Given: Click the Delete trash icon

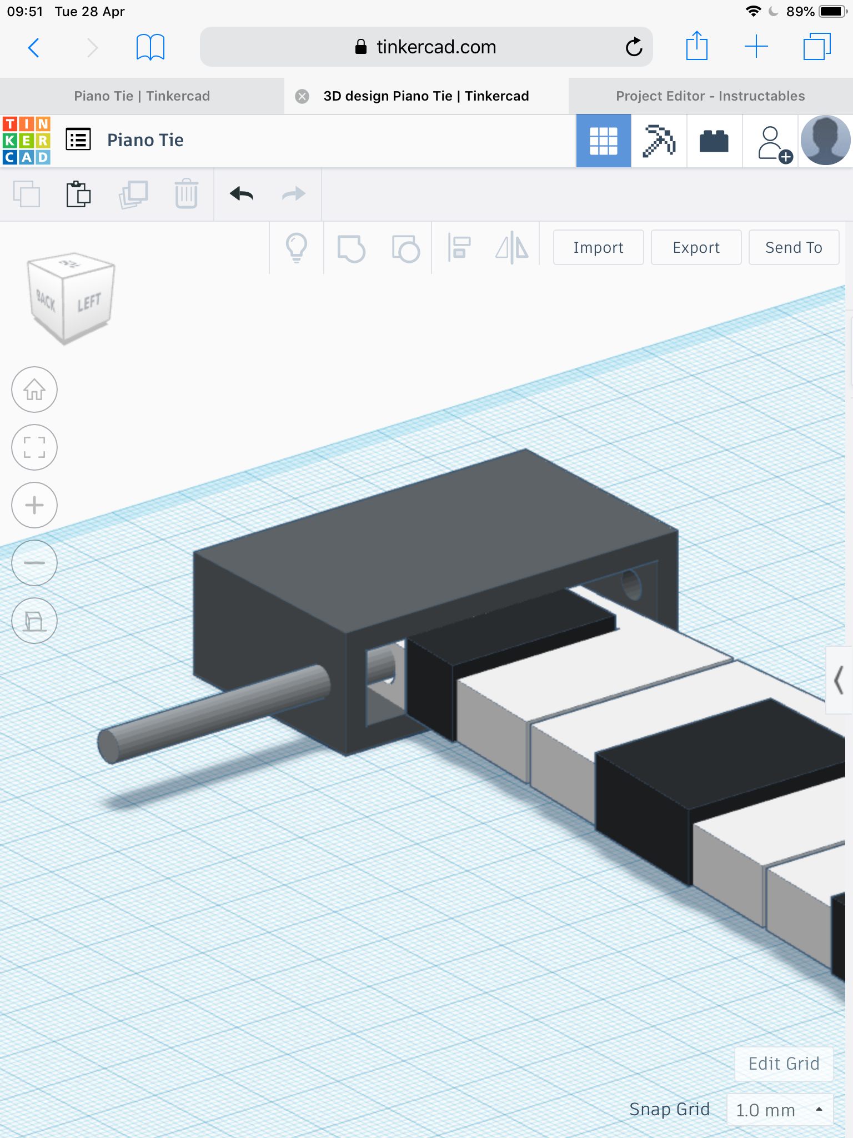Looking at the screenshot, I should [x=187, y=193].
